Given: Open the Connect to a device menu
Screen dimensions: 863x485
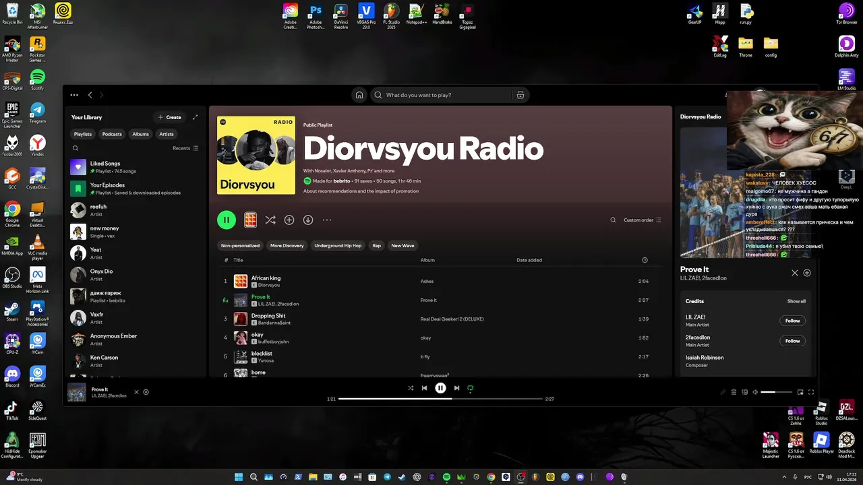Looking at the screenshot, I should [x=744, y=392].
